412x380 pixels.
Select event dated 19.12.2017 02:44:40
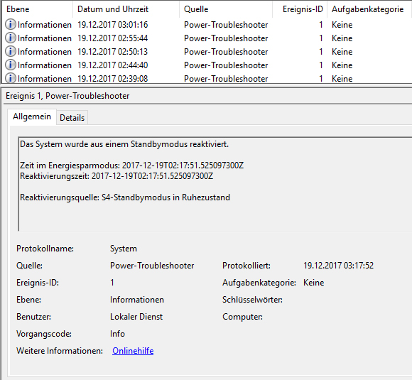[x=207, y=65]
